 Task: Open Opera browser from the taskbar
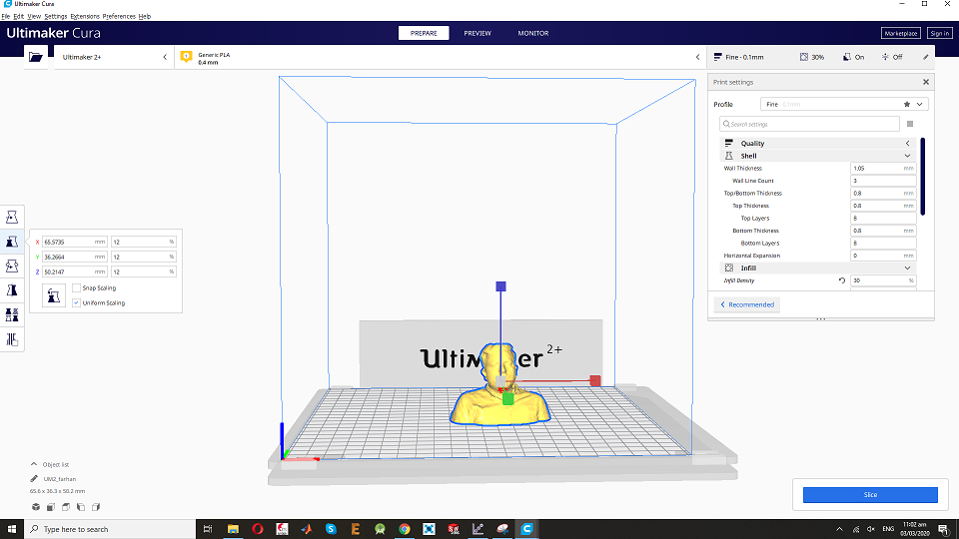(x=258, y=529)
